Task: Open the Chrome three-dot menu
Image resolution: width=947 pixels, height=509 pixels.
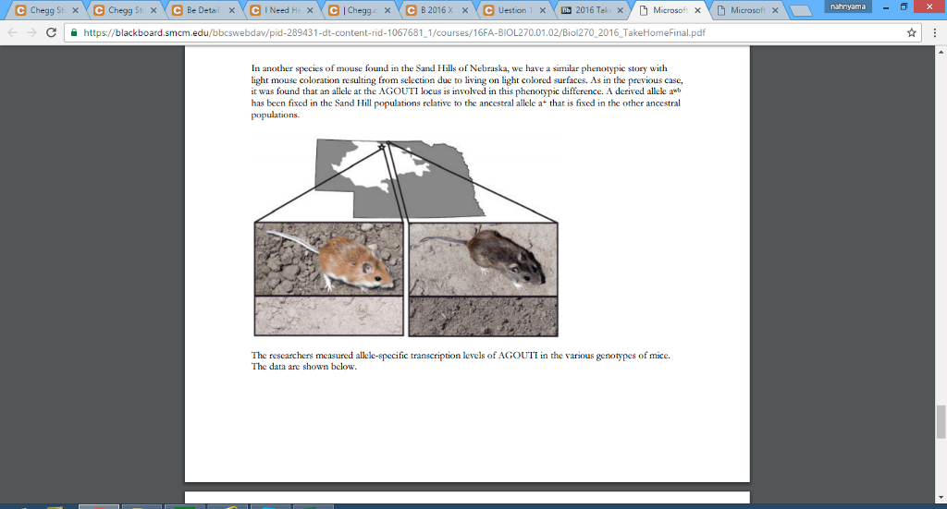Action: (x=933, y=32)
